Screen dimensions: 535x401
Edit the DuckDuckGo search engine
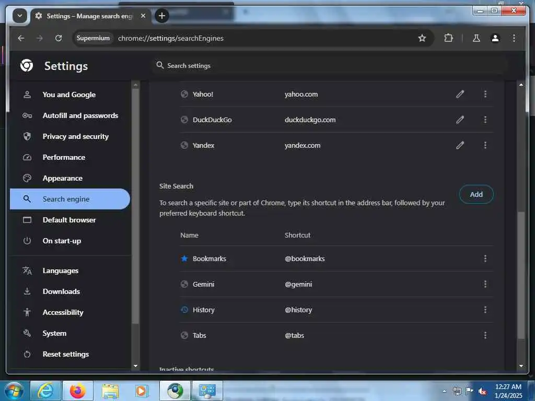[460, 120]
